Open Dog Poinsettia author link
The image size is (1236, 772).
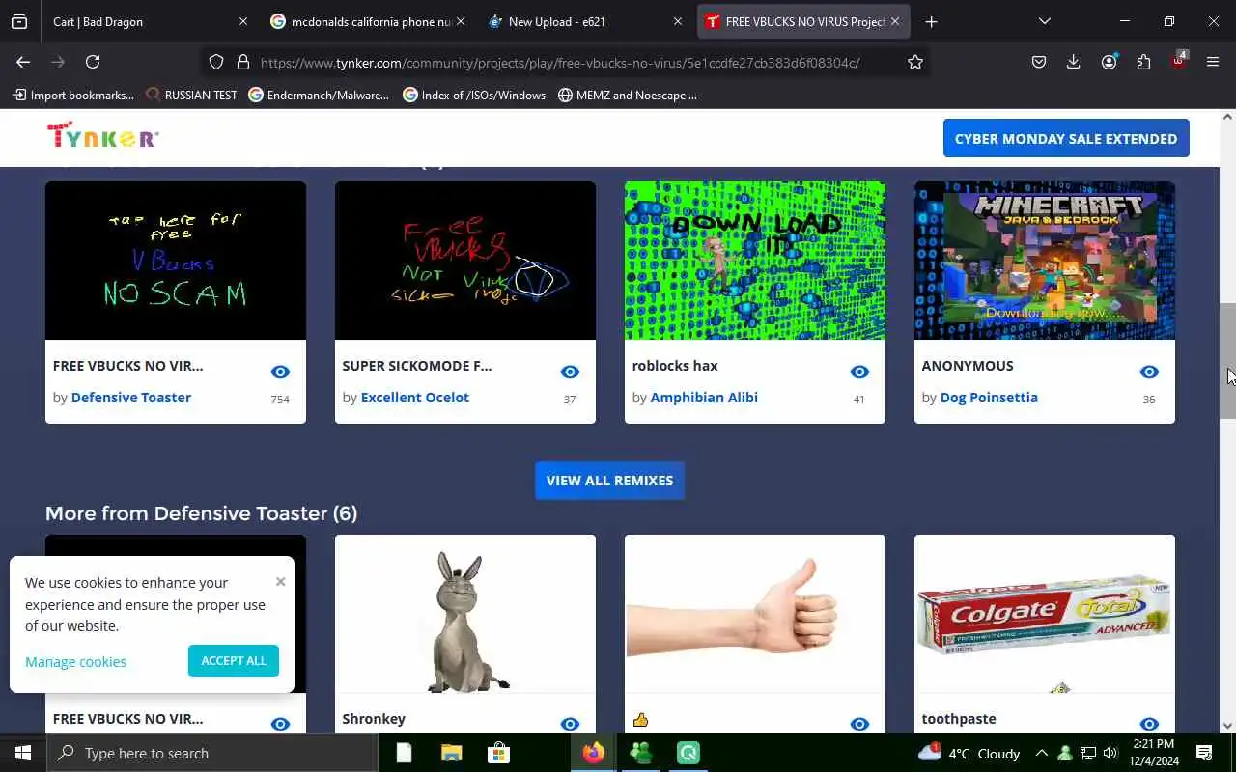click(989, 398)
